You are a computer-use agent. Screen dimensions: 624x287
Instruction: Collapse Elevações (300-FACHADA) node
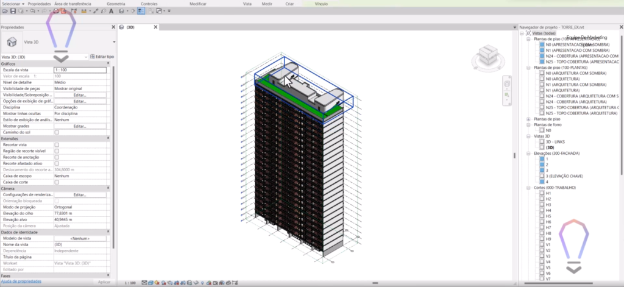(x=528, y=154)
